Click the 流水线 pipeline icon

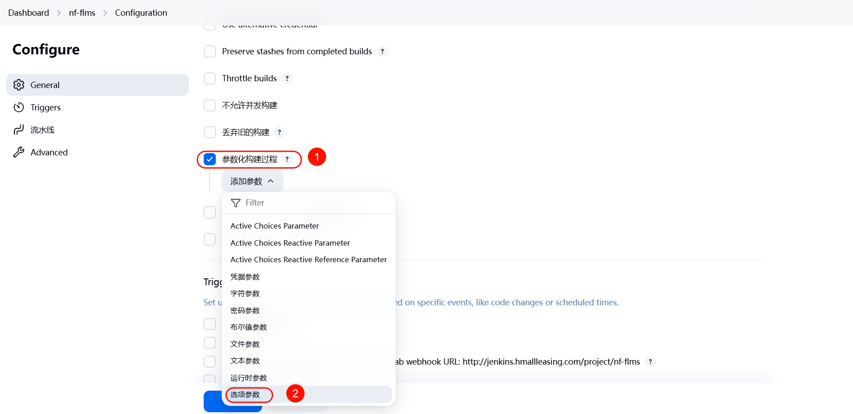pyautogui.click(x=19, y=130)
